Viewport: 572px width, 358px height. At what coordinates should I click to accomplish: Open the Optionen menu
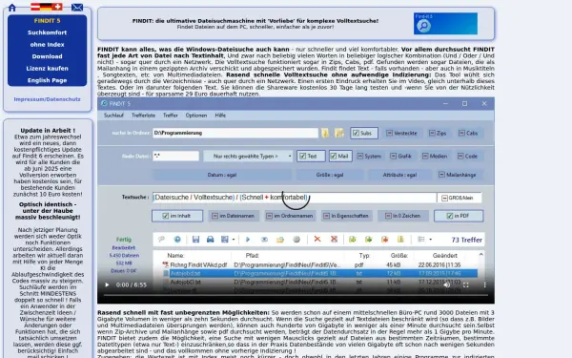click(196, 116)
